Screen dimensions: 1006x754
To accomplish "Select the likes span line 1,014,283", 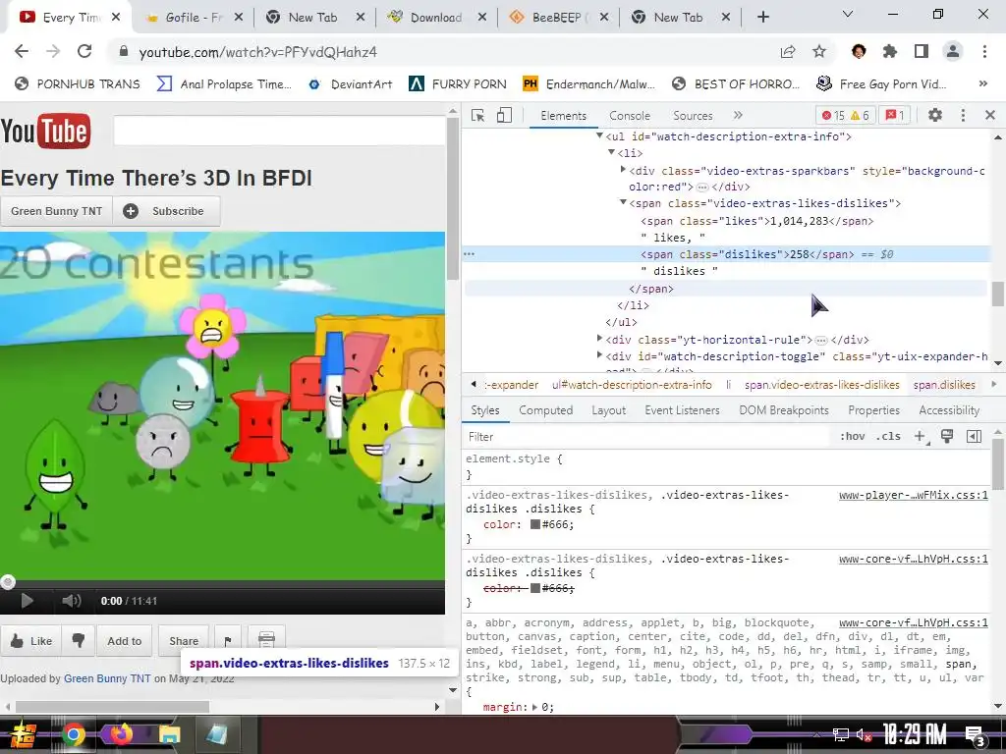I will coord(757,221).
